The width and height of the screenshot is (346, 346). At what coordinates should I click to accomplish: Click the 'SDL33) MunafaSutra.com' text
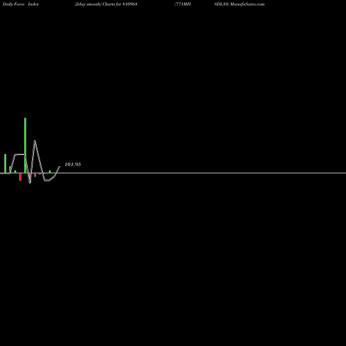[x=239, y=4]
